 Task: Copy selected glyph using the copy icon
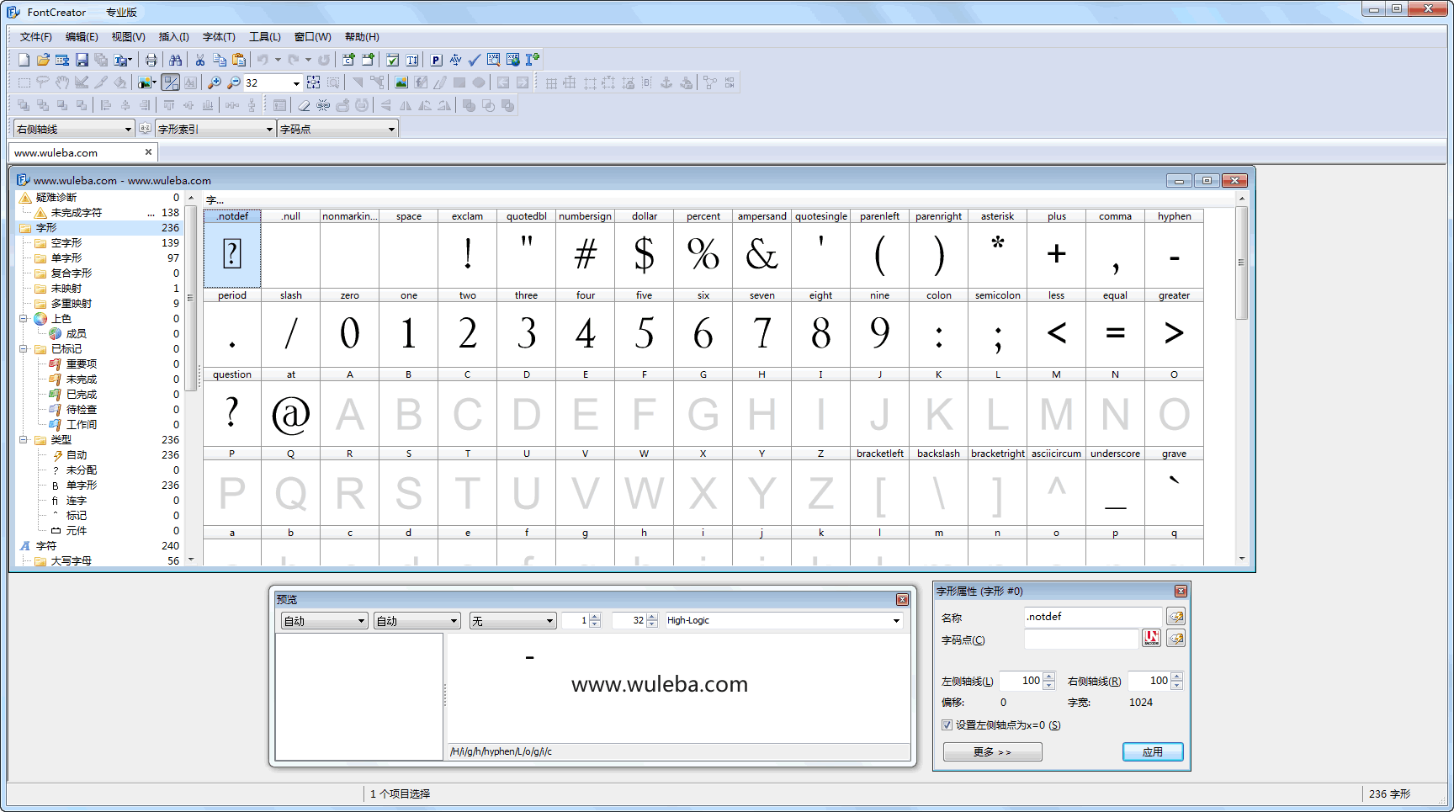tap(220, 60)
